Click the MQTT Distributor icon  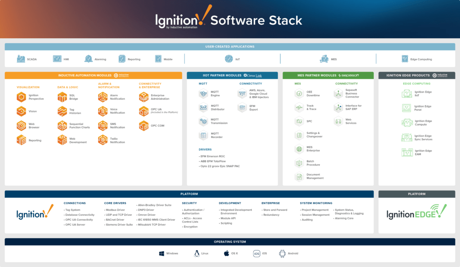click(203, 107)
